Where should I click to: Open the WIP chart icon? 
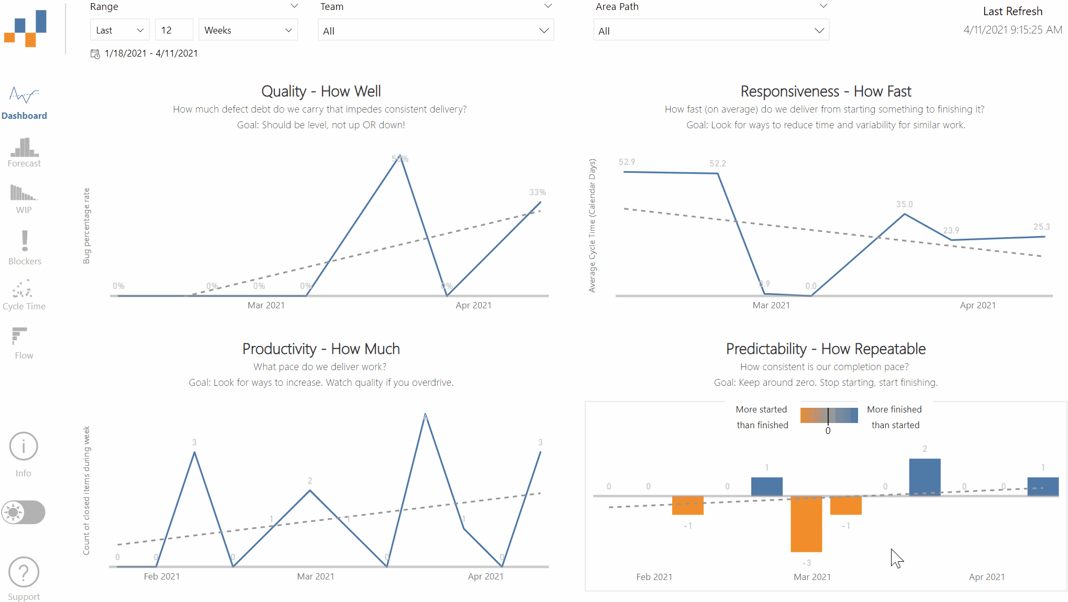(x=24, y=193)
